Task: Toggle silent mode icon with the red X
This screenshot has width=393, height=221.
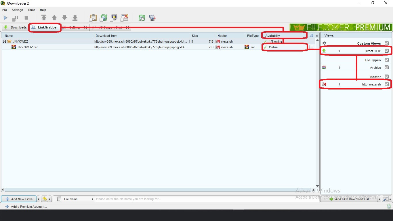Action: coord(124,18)
